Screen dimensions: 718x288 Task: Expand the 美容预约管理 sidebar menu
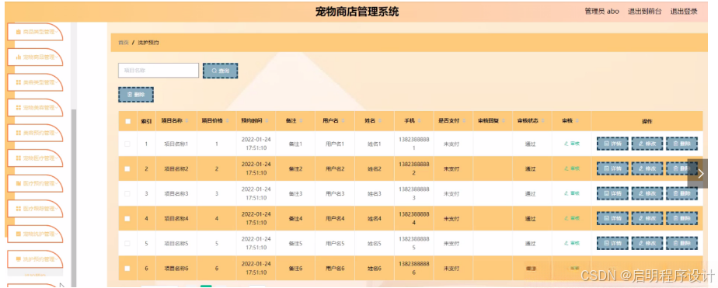click(35, 133)
